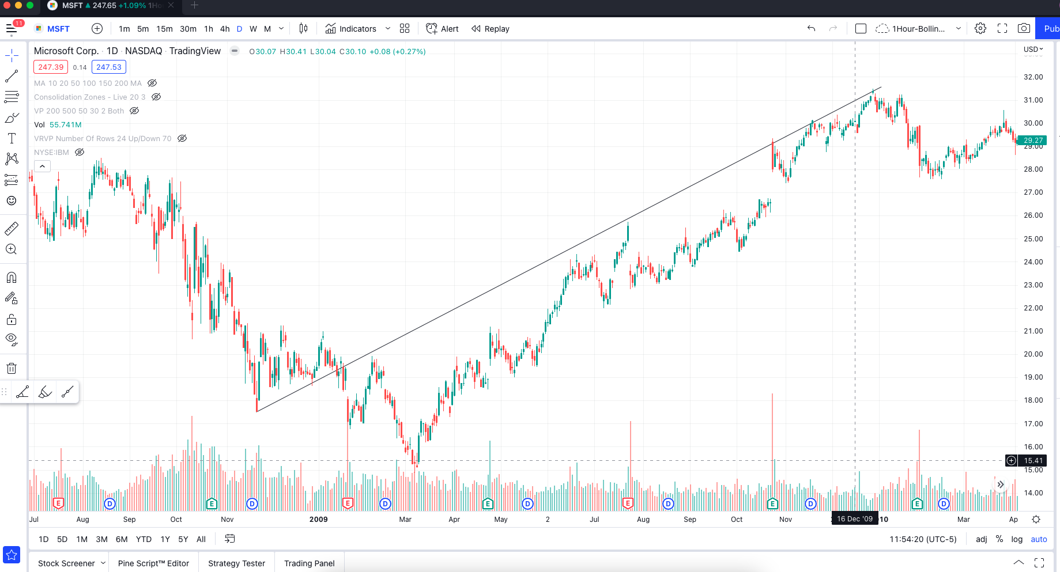Screen dimensions: 1060x572
Task: Set date range to YTD
Action: pyautogui.click(x=144, y=539)
